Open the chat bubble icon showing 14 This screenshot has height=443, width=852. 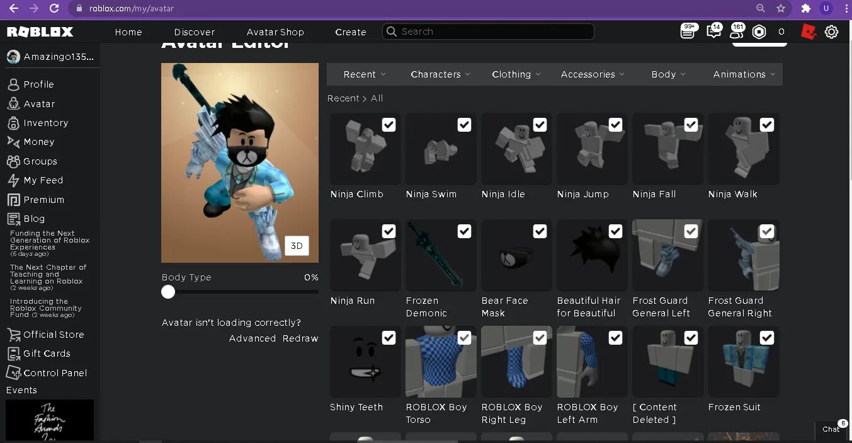tap(714, 31)
